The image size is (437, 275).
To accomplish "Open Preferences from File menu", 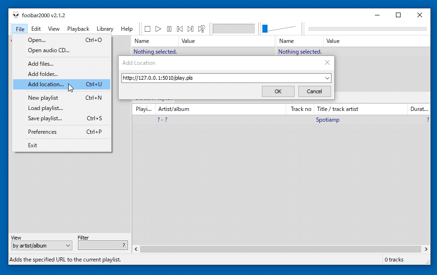I will [x=62, y=132].
